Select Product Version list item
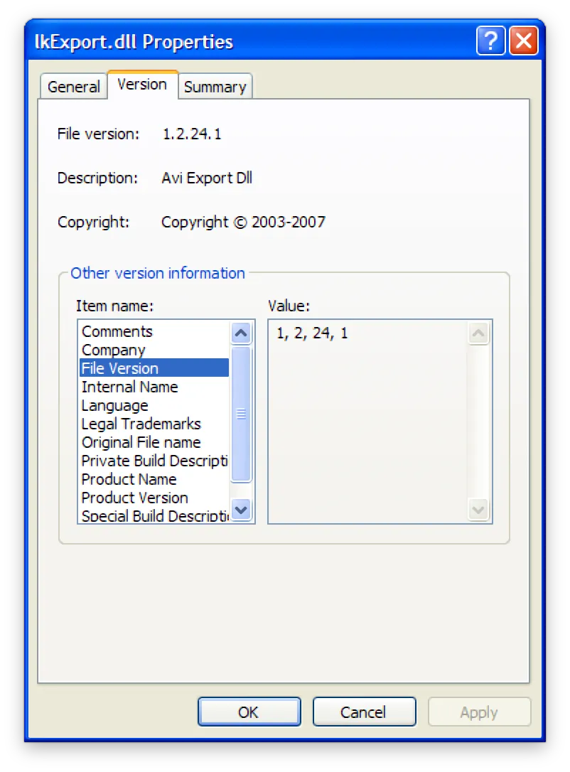The height and width of the screenshot is (772, 570). pyautogui.click(x=154, y=498)
